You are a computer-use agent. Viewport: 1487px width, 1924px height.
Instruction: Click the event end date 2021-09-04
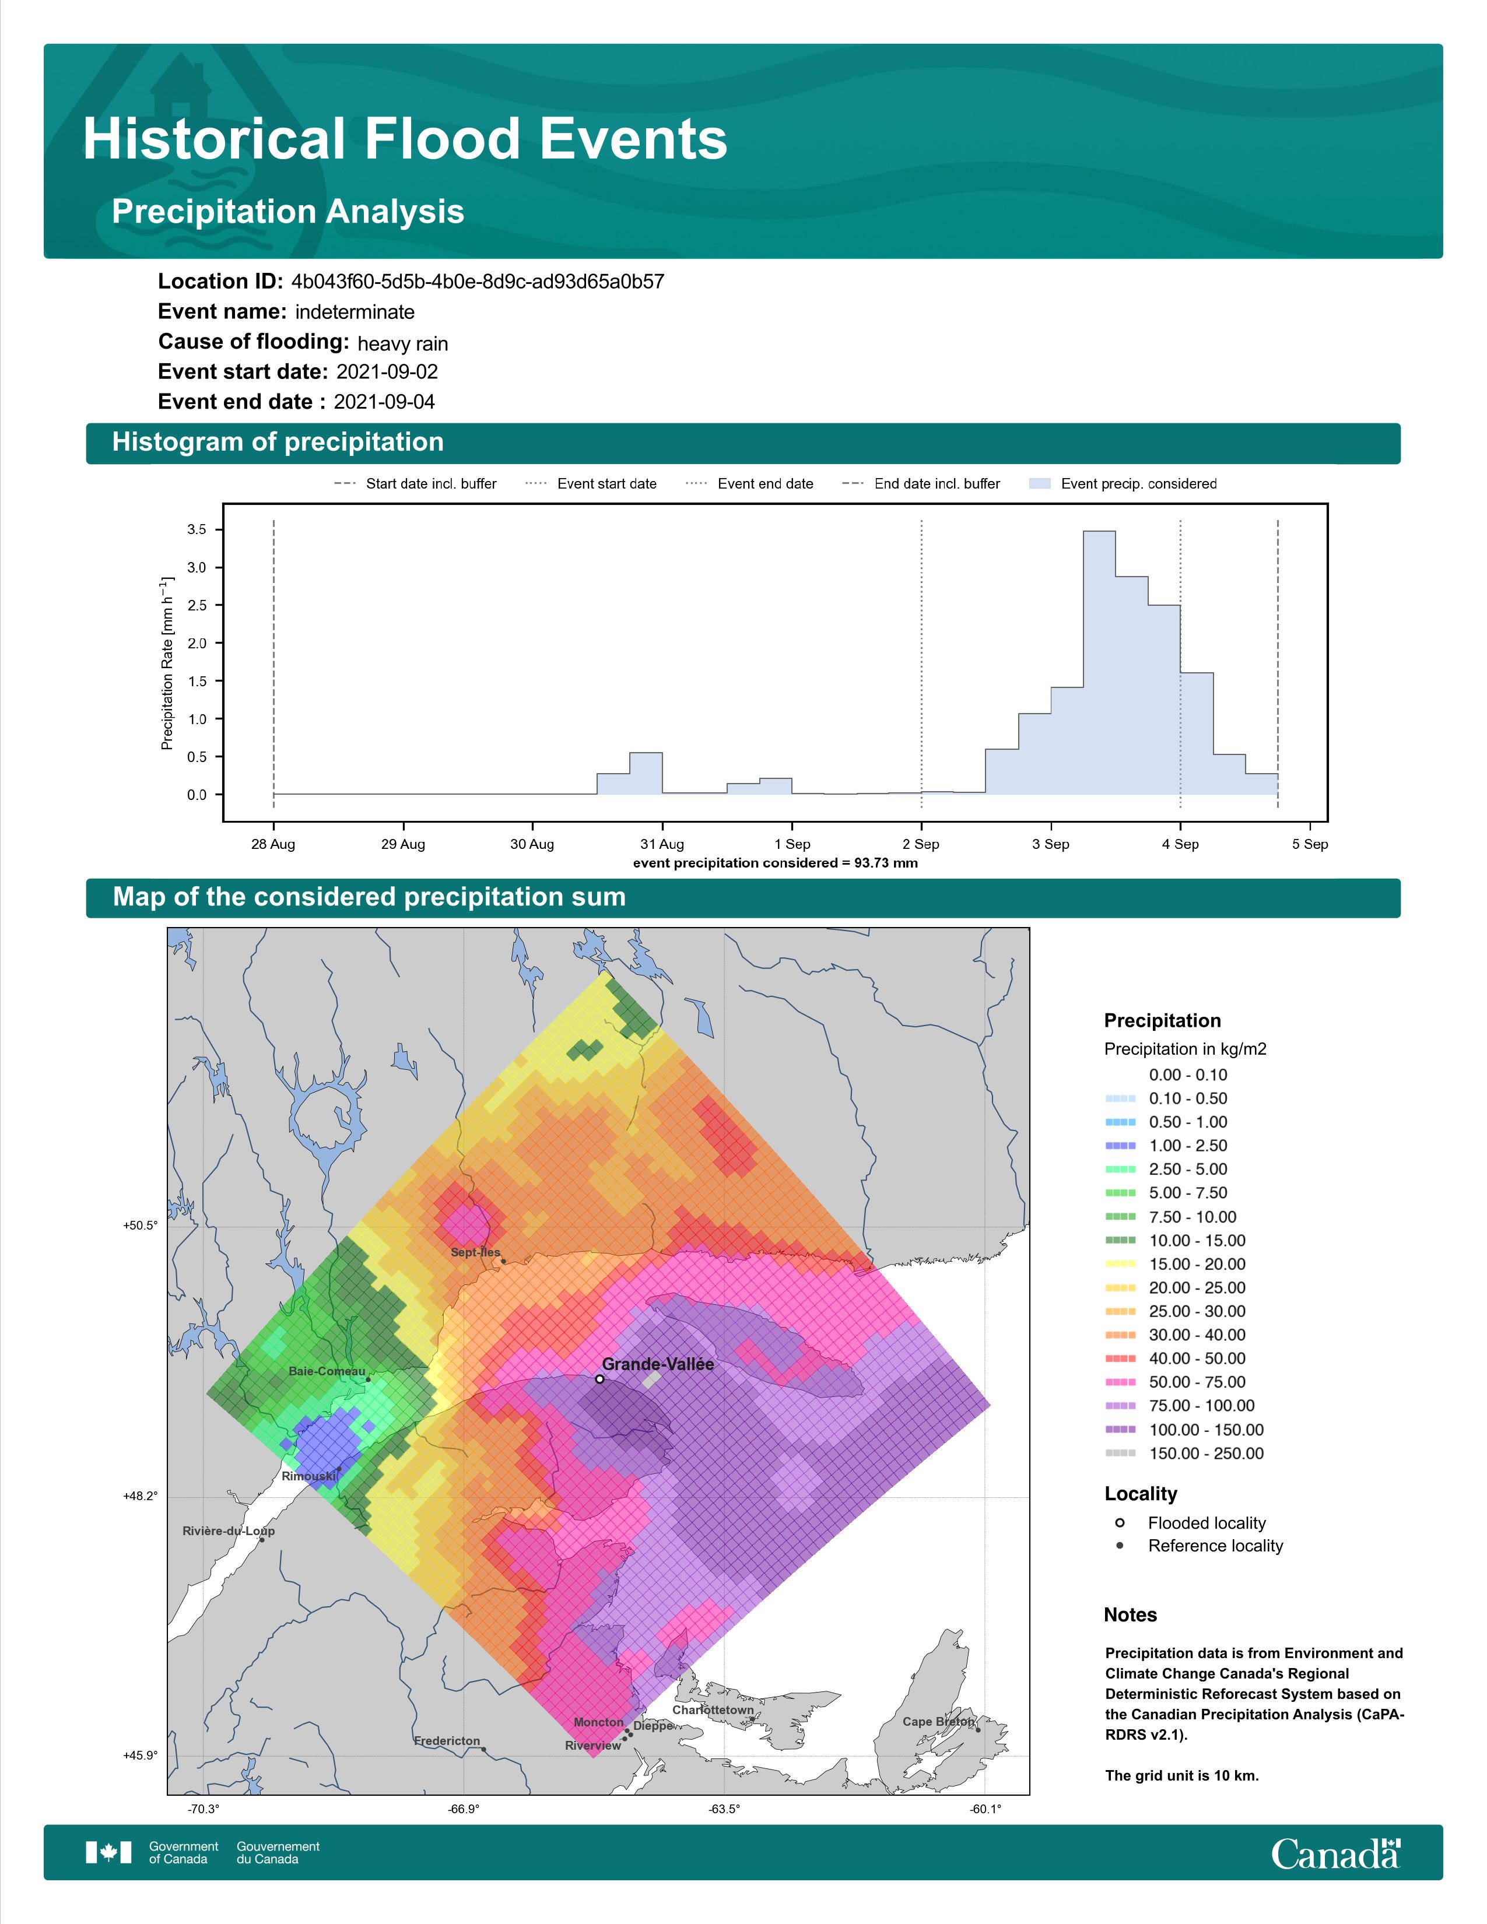384,402
